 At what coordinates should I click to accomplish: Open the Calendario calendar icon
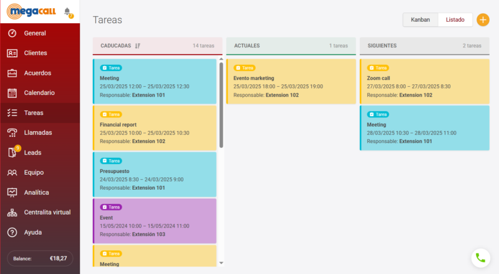coord(12,93)
